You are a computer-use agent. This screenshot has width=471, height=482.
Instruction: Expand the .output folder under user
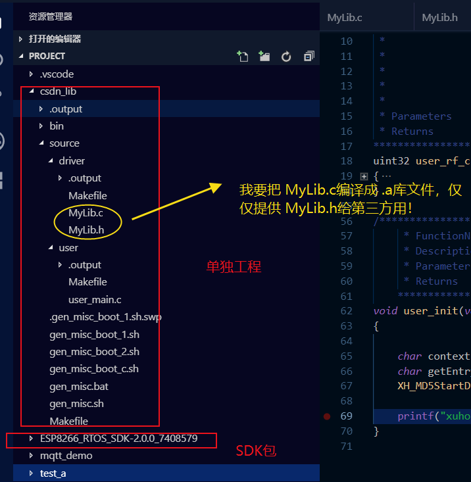click(x=60, y=264)
